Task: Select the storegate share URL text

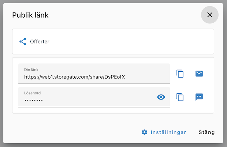Action: pos(75,77)
